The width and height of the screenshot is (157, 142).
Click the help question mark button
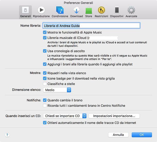point(7,135)
